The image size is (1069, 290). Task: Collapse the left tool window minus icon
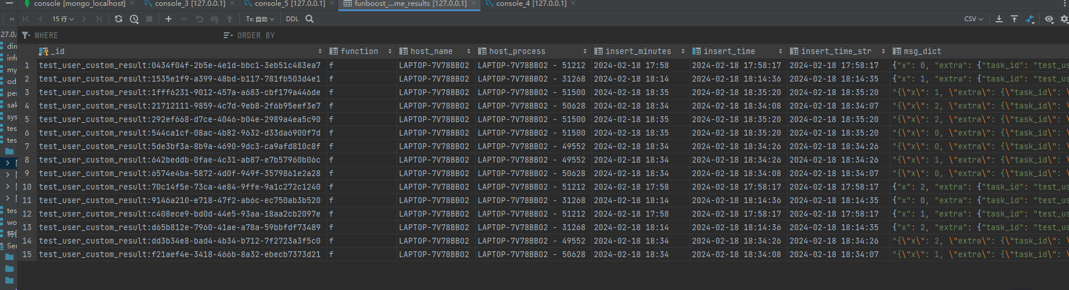pyautogui.click(x=9, y=4)
